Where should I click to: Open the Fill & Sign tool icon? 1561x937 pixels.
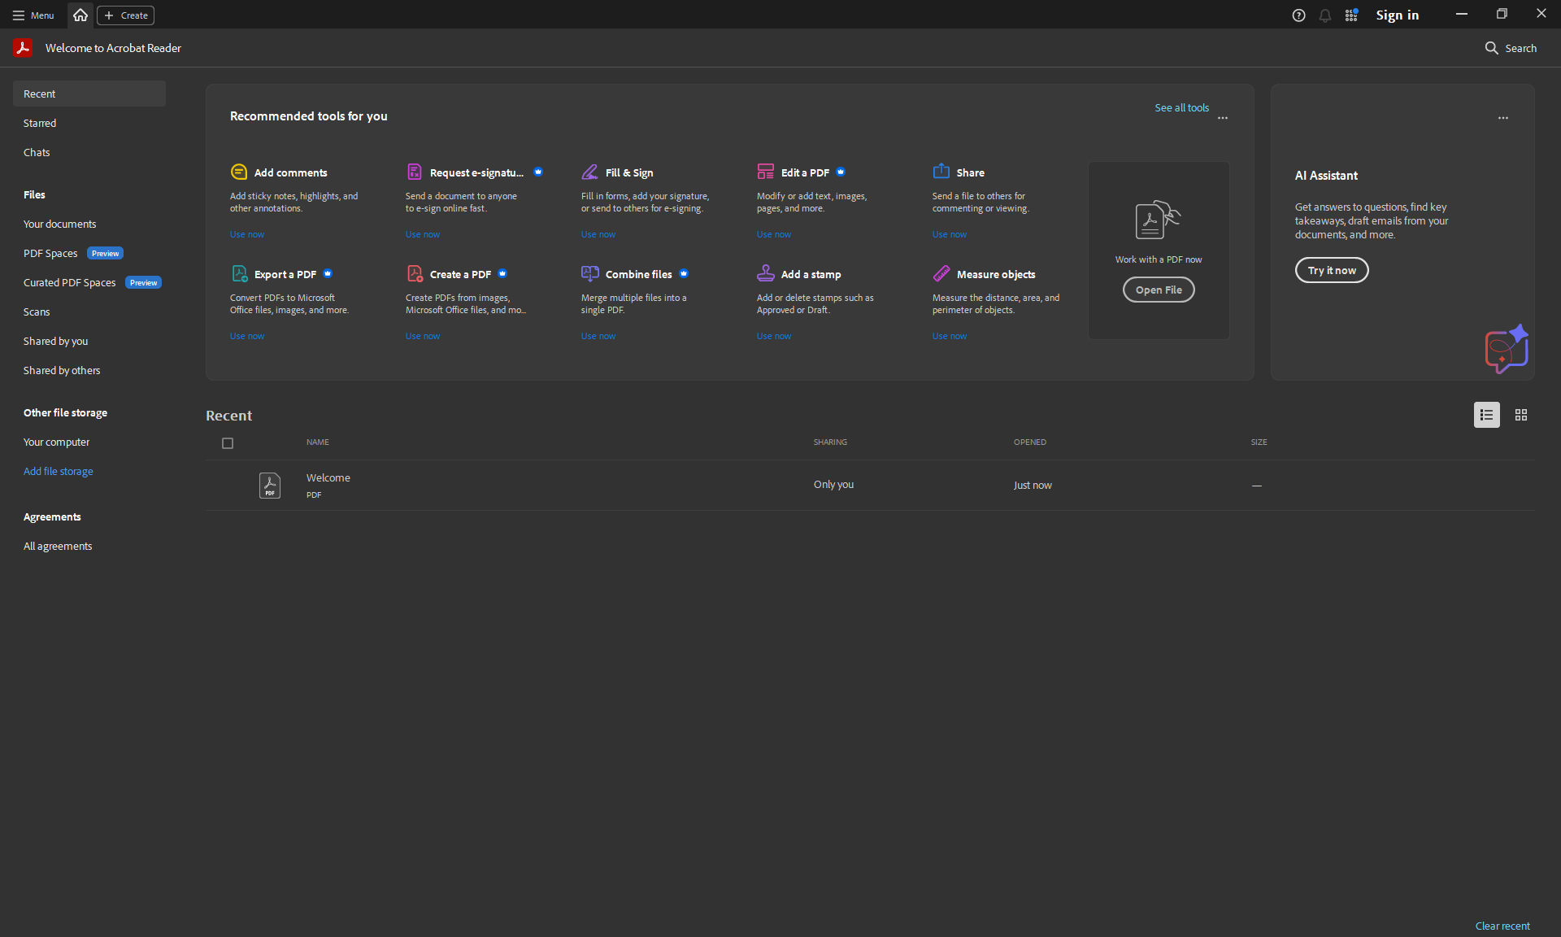[589, 172]
